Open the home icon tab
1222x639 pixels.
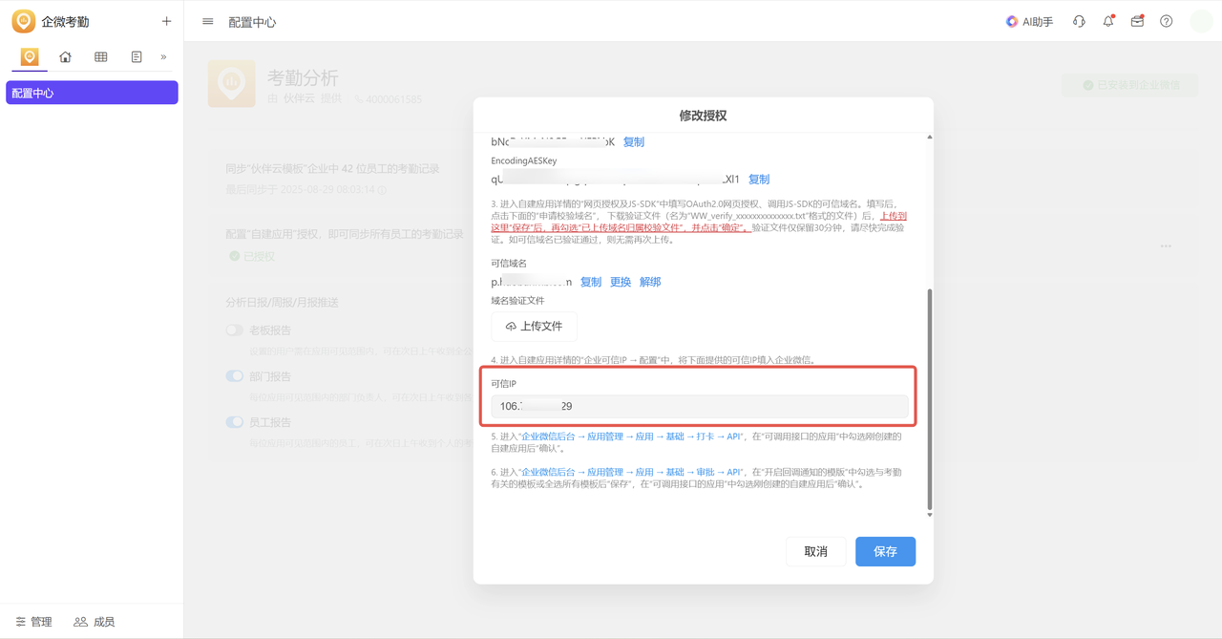tap(65, 57)
